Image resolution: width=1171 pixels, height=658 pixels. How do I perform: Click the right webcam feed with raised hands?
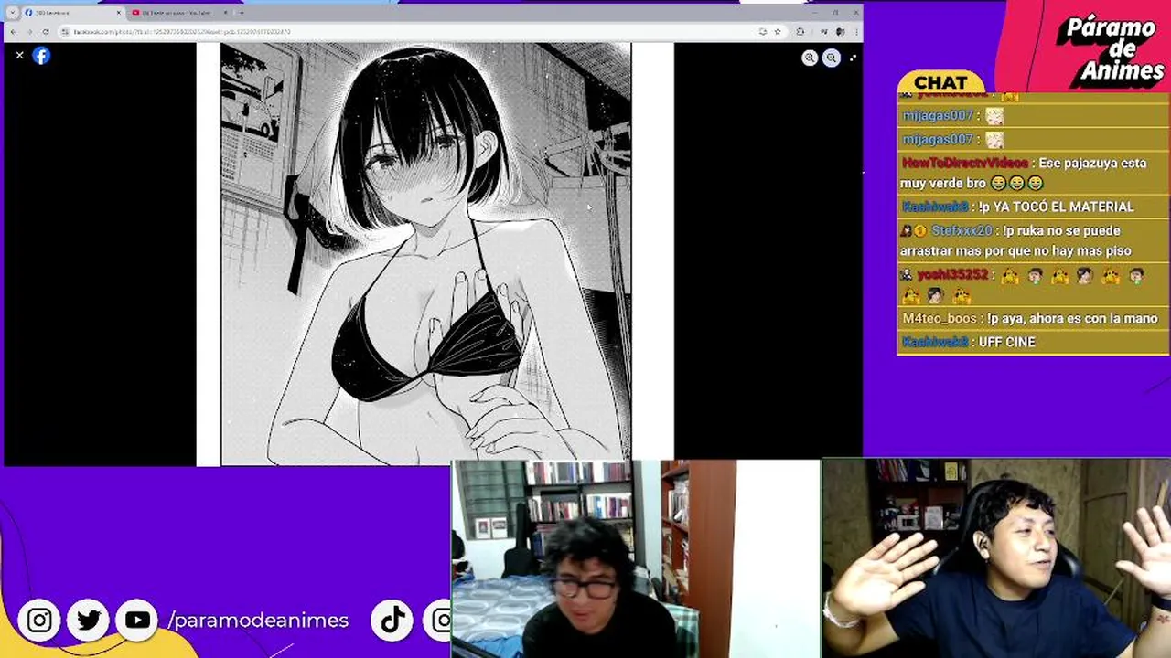click(x=996, y=558)
